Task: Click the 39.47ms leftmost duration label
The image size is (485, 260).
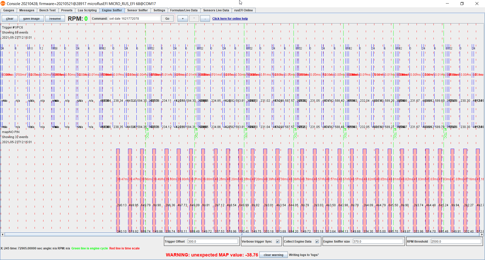Action: (x=122, y=179)
